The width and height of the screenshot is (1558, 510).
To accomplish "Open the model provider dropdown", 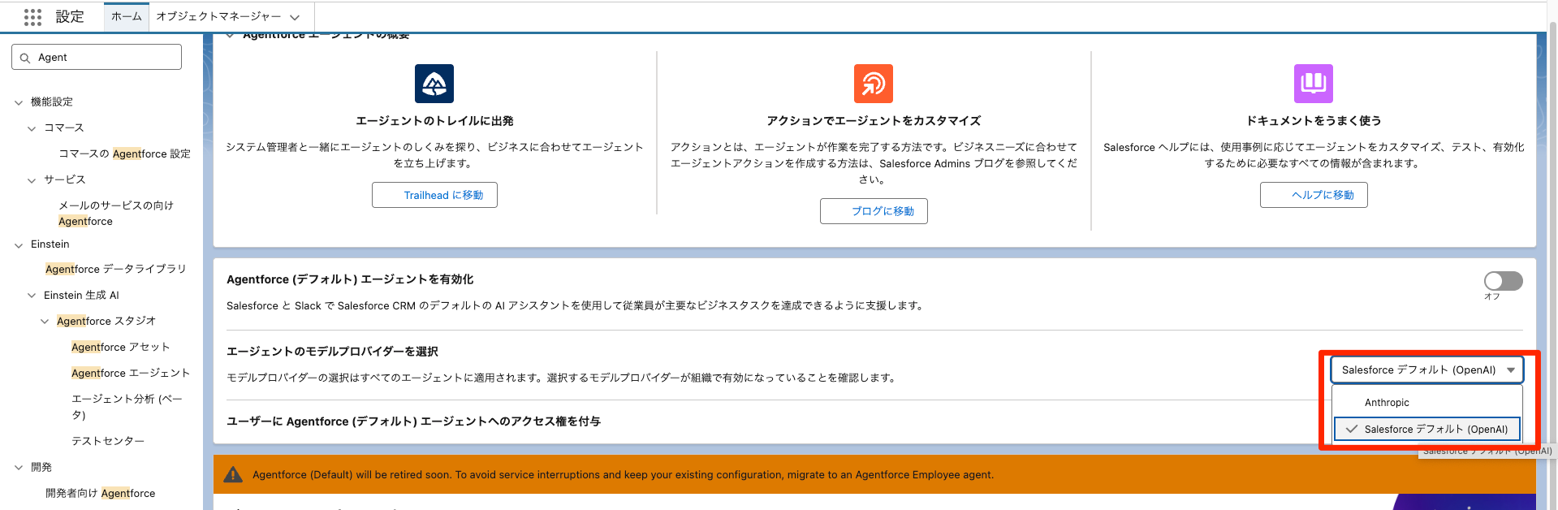I will click(x=1426, y=370).
